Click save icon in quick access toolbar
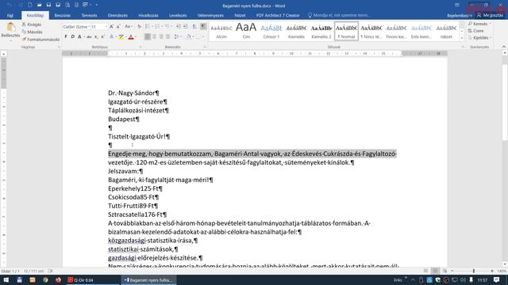Image resolution: width=508 pixels, height=285 pixels. 48,6
